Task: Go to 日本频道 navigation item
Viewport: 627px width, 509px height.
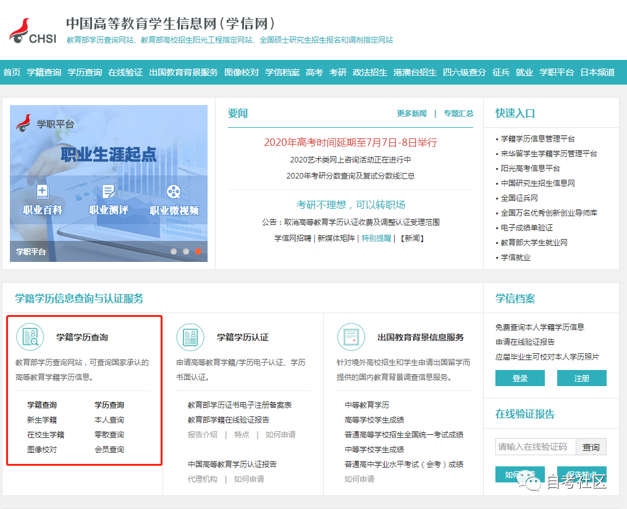Action: (597, 72)
